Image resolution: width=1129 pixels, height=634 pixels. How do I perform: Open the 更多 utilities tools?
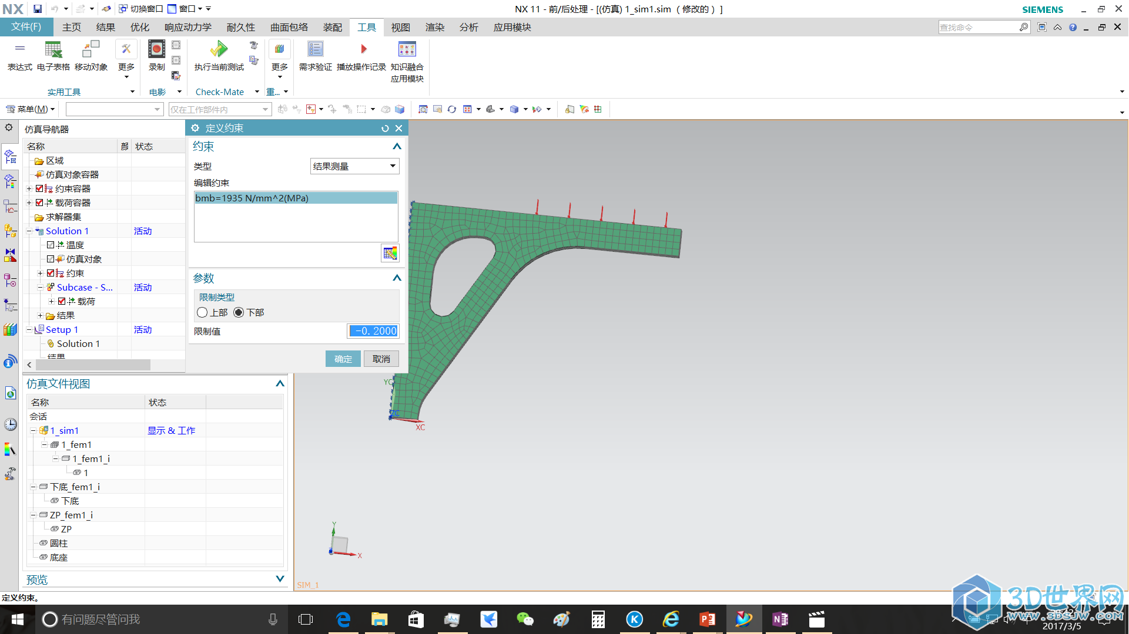(126, 59)
